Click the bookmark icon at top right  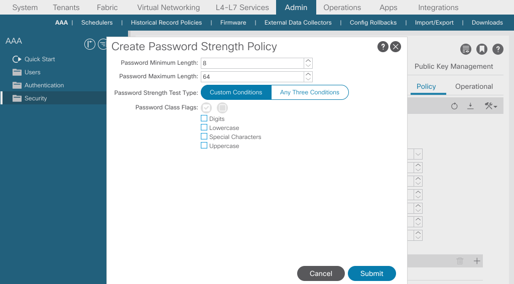(482, 49)
